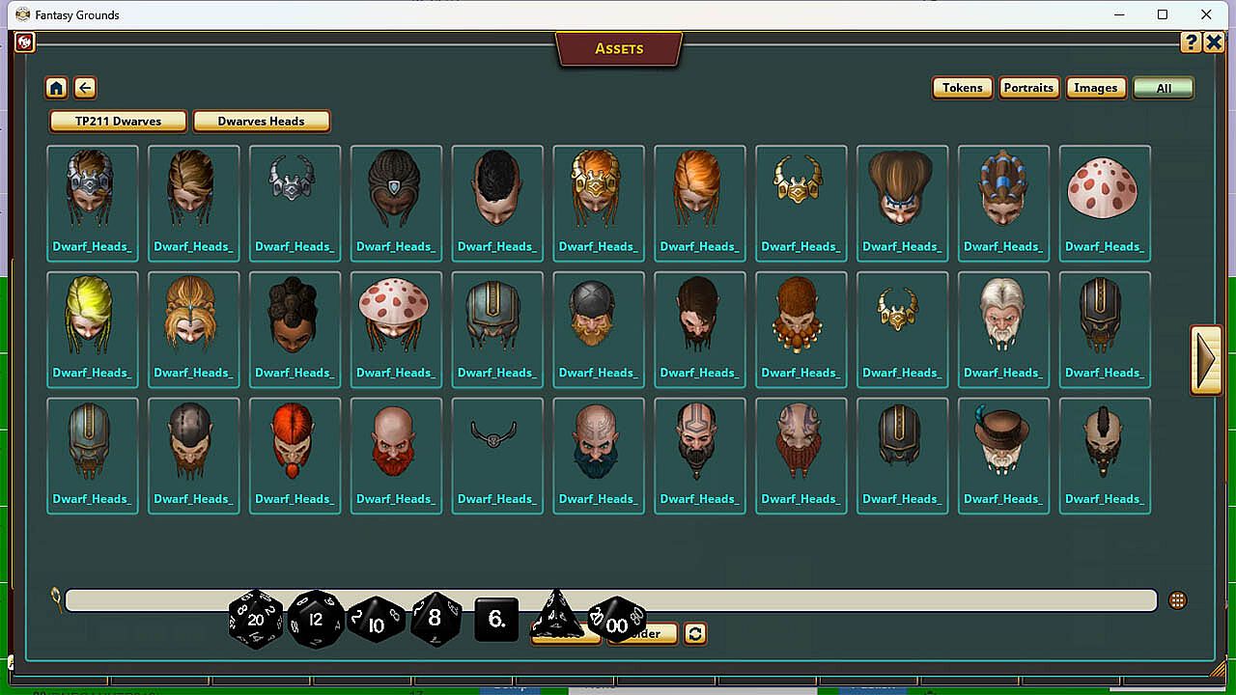Select head with short black mohawk
Image resolution: width=1236 pixels, height=695 pixels.
[x=497, y=204]
